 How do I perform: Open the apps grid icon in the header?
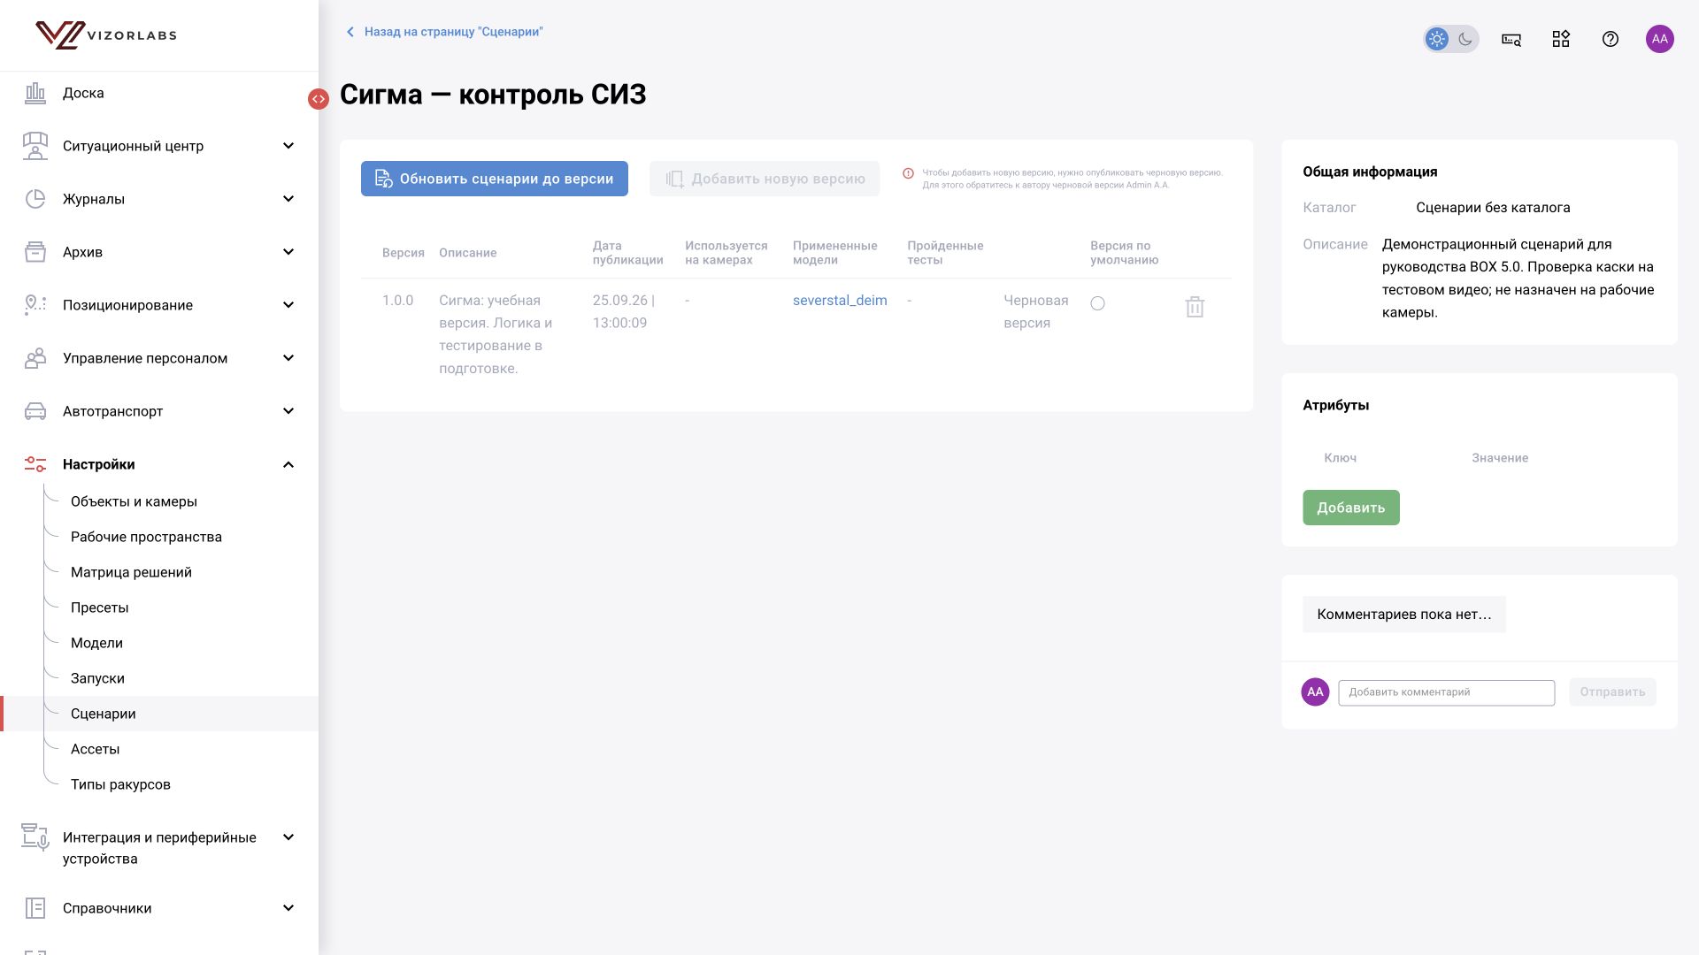[1561, 39]
